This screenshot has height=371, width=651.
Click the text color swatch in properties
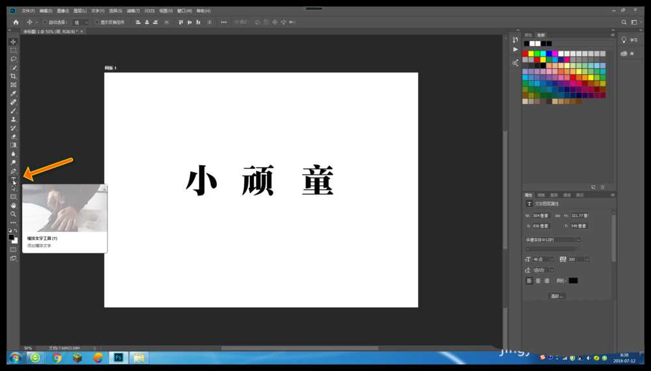pos(573,281)
